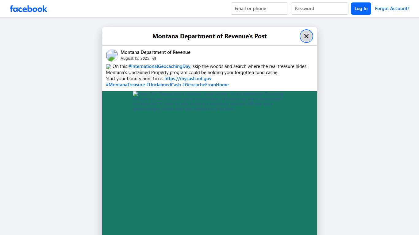
Task: Open the #InternationalGeocachingDay hashtag
Action: pyautogui.click(x=159, y=66)
